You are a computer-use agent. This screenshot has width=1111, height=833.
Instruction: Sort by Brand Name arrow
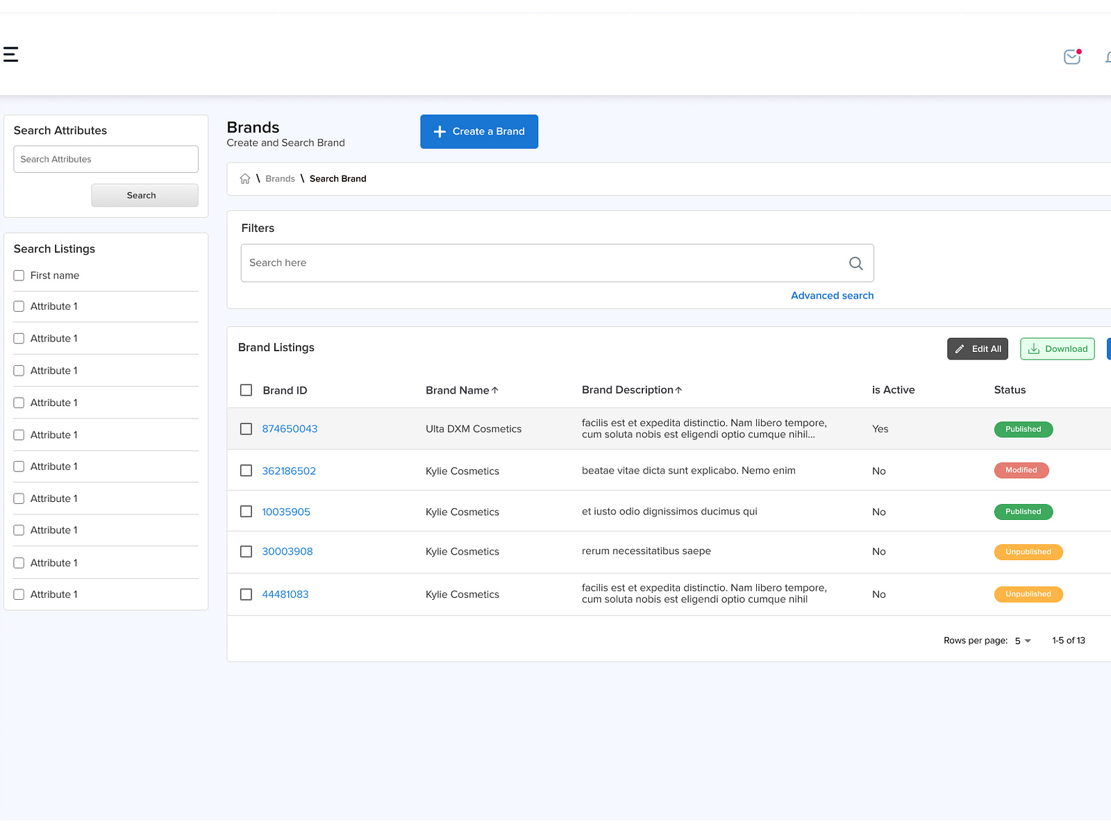(495, 391)
